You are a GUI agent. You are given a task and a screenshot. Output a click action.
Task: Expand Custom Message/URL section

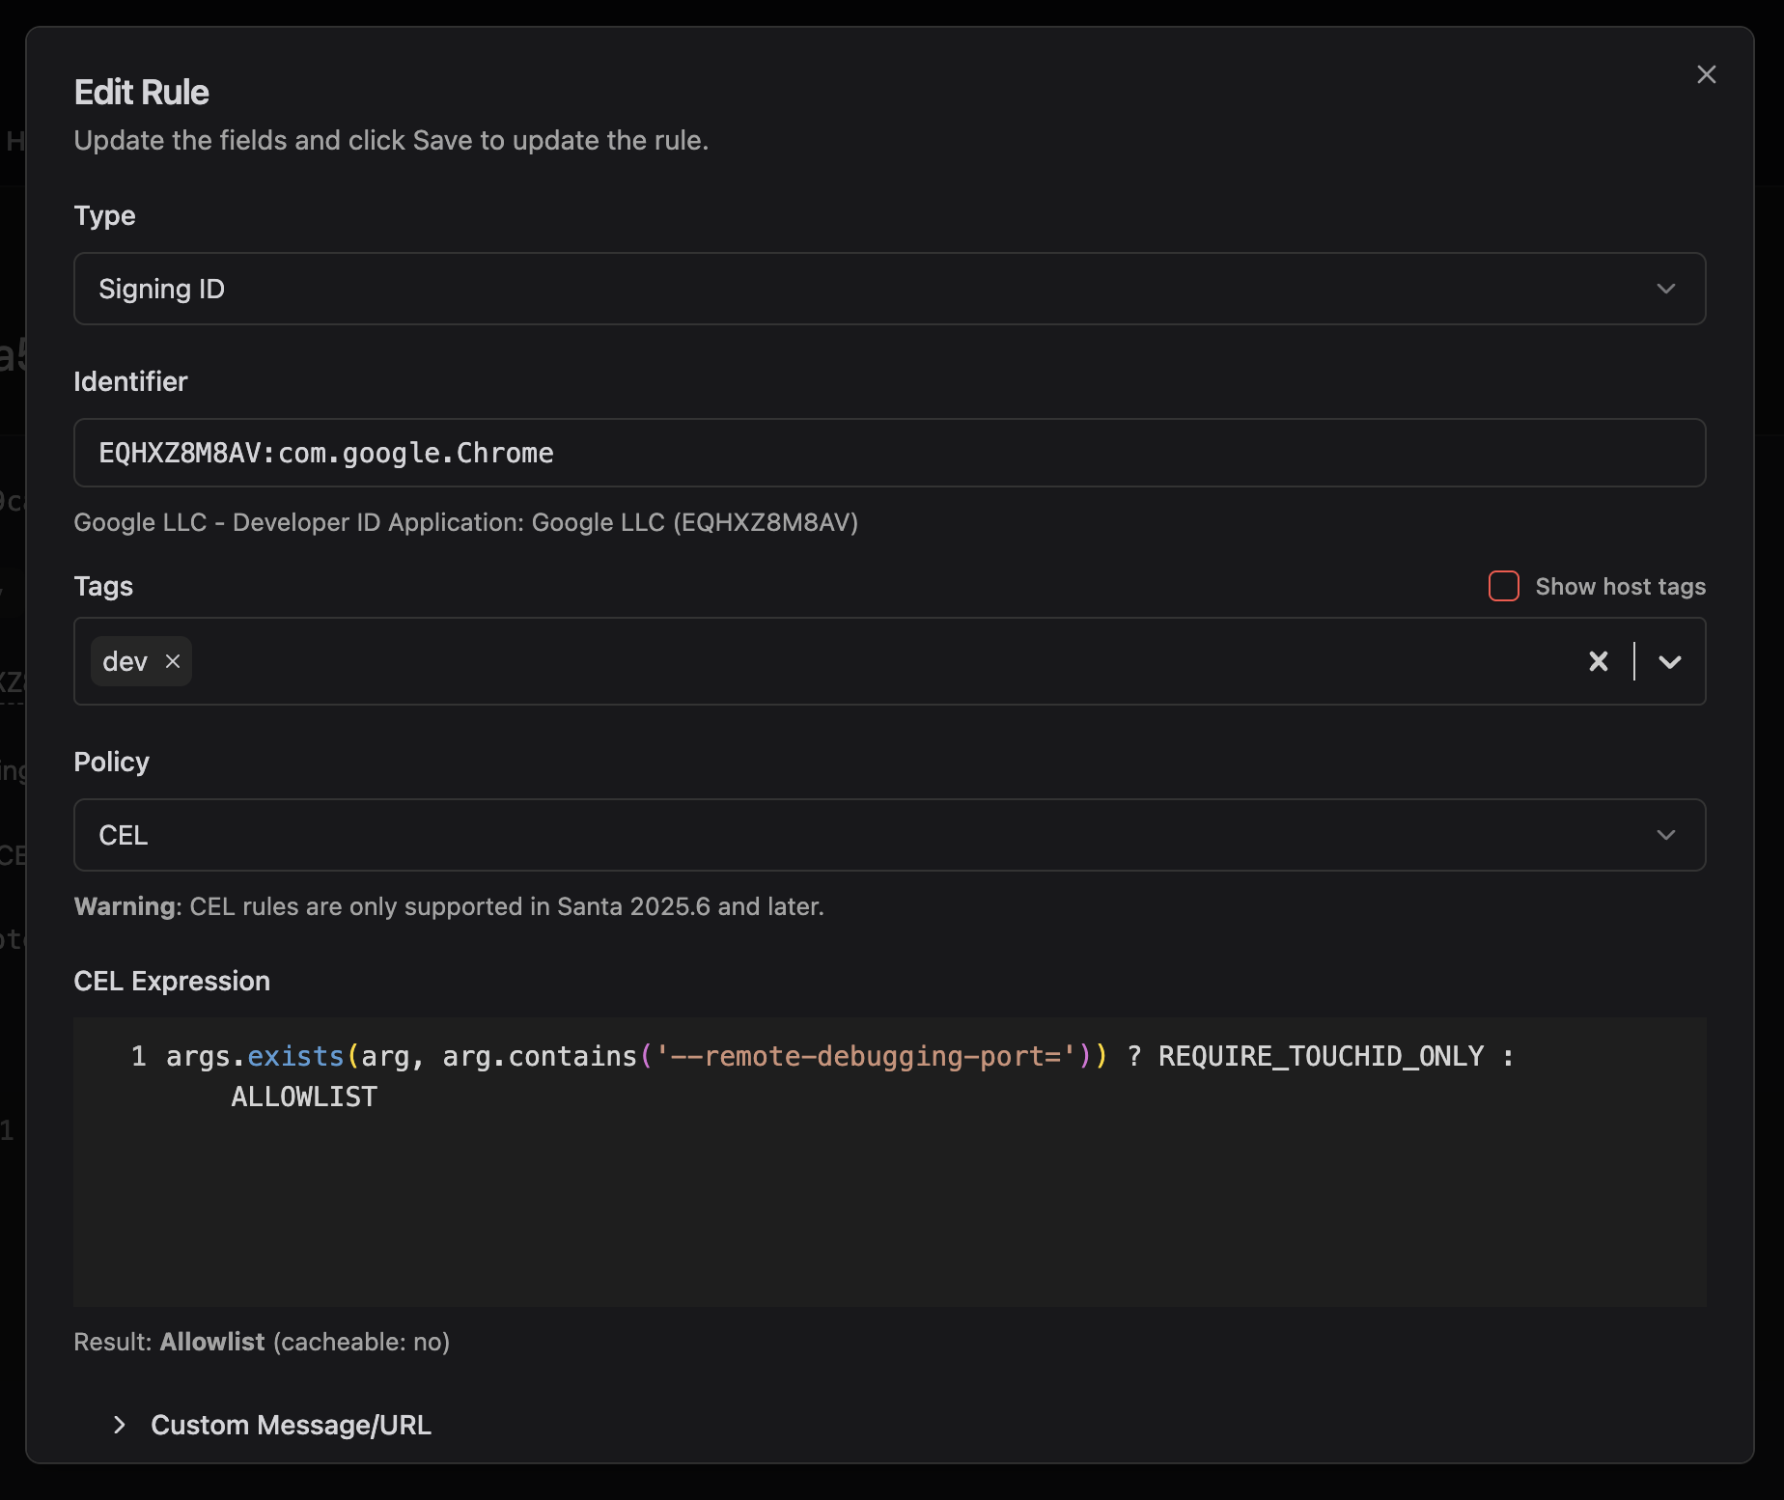tap(290, 1425)
